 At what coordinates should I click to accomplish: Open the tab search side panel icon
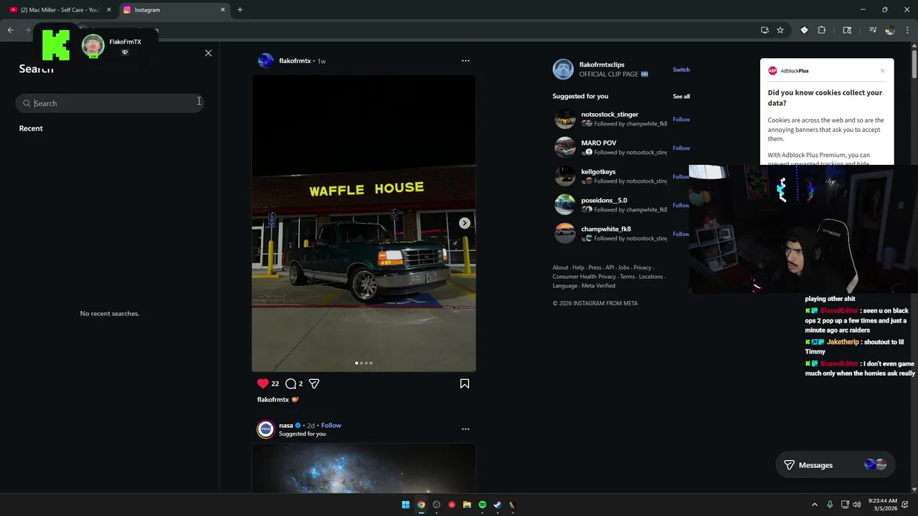pos(847,30)
